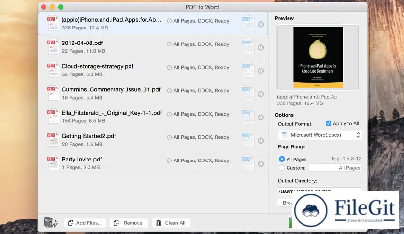Click the custom page range input field
This screenshot has height=234, width=404.
click(x=335, y=168)
